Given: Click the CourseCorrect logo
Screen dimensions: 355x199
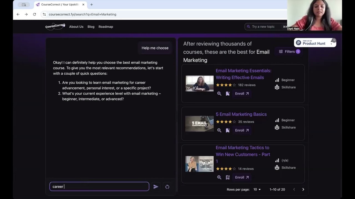Looking at the screenshot, I should pyautogui.click(x=55, y=26).
